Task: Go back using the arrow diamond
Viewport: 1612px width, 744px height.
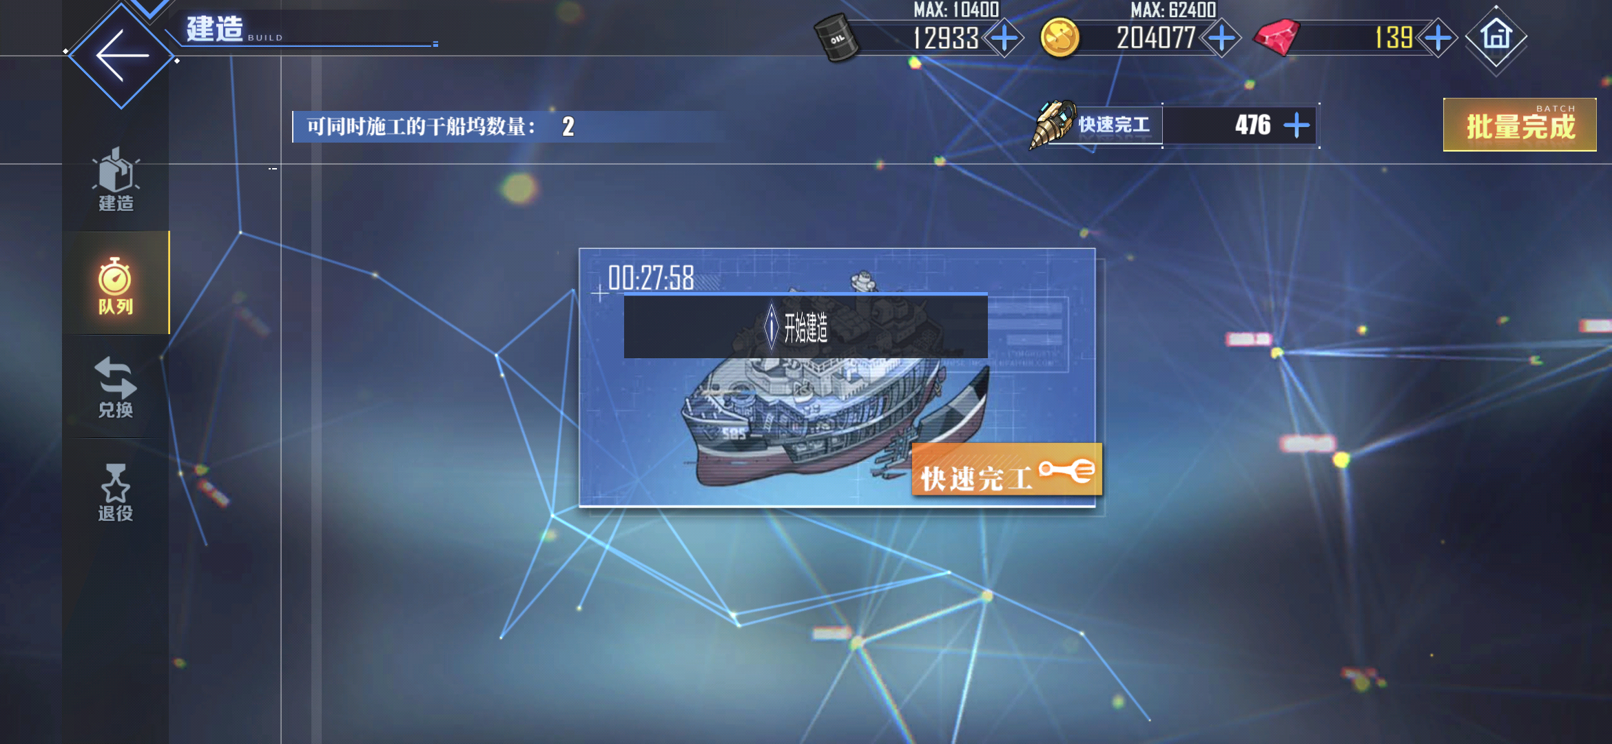Action: click(121, 55)
